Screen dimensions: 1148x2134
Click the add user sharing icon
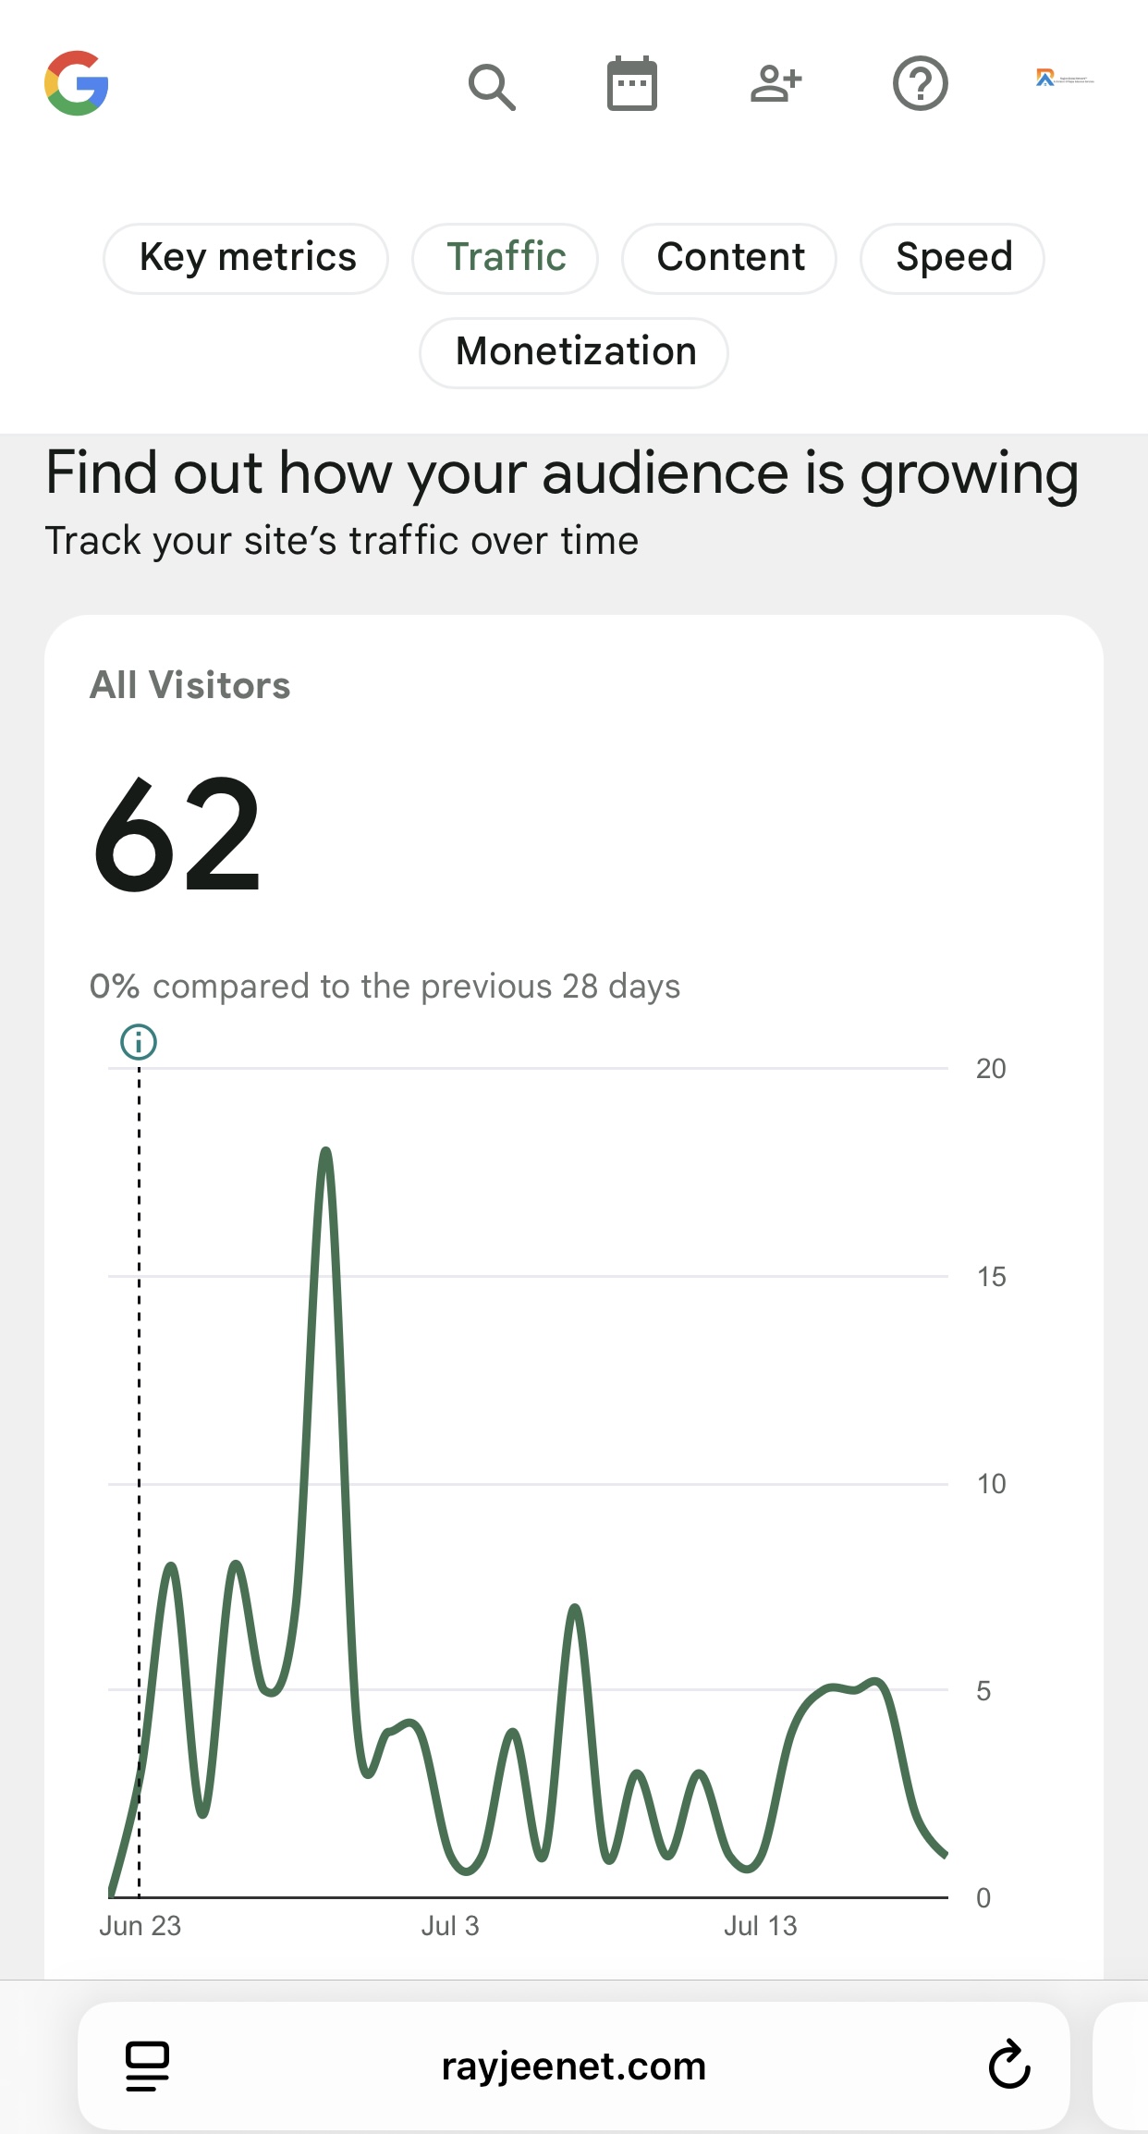776,83
